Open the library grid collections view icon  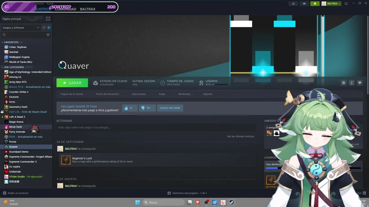point(48,19)
